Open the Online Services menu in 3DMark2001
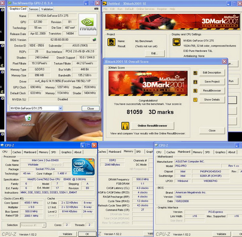 click(146, 9)
